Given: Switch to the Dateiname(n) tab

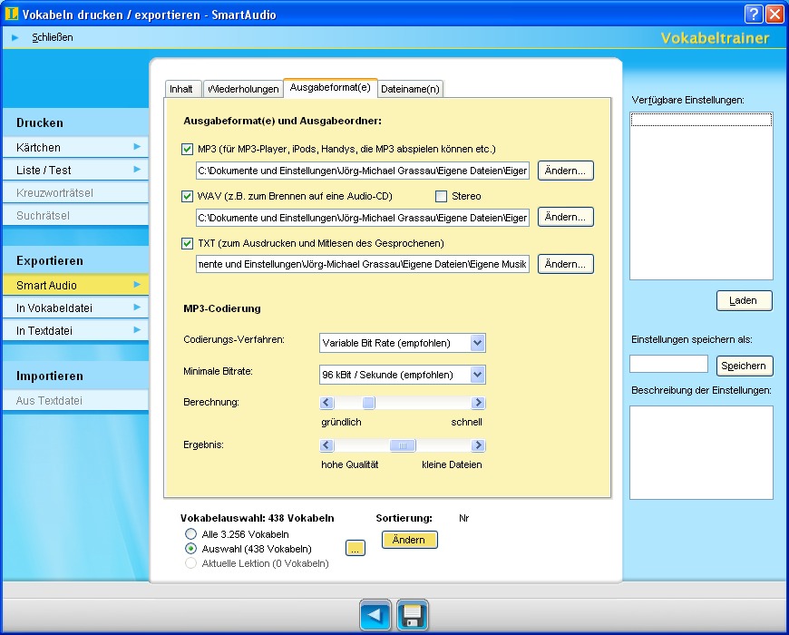Looking at the screenshot, I should (410, 89).
